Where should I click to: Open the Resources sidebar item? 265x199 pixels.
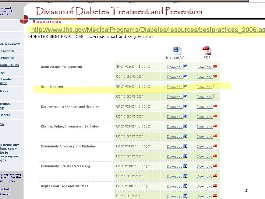coord(4,91)
